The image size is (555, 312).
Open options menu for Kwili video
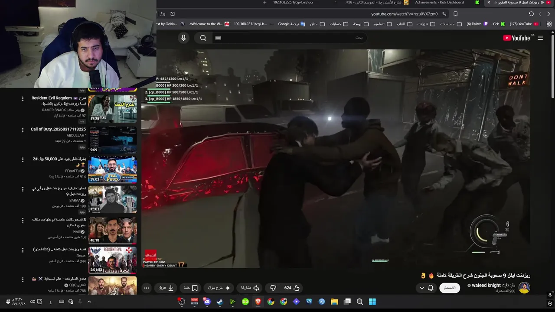(x=23, y=220)
